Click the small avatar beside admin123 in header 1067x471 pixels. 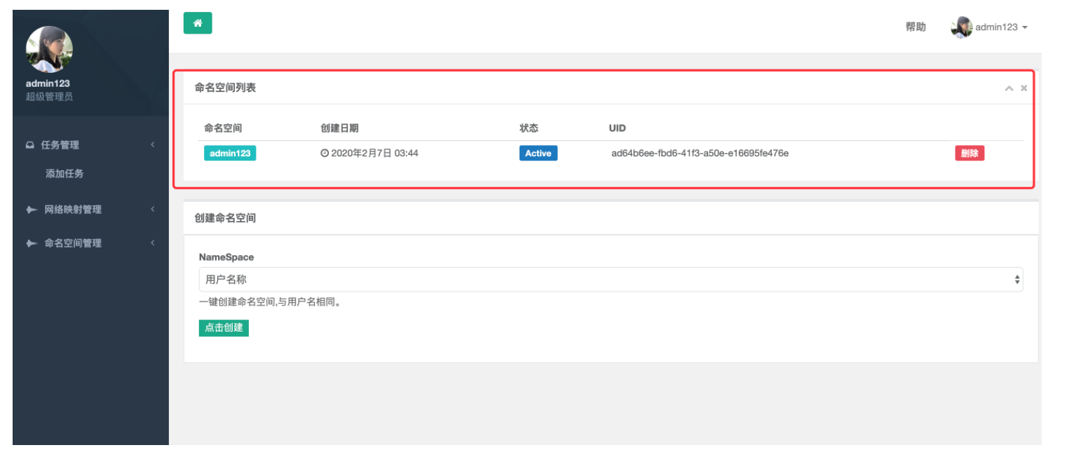(x=961, y=27)
